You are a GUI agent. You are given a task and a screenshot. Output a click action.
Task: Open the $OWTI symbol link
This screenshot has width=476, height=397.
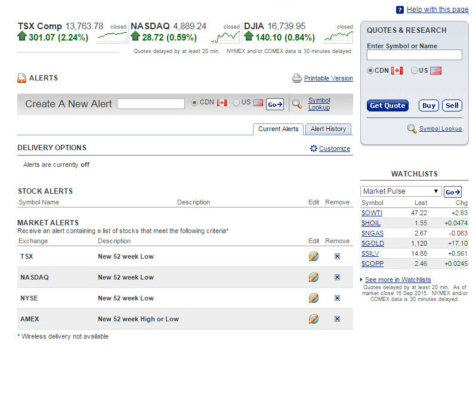[372, 213]
